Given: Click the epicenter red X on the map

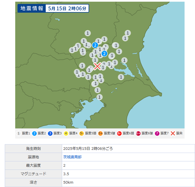Looking at the screenshot, I should pyautogui.click(x=98, y=66).
